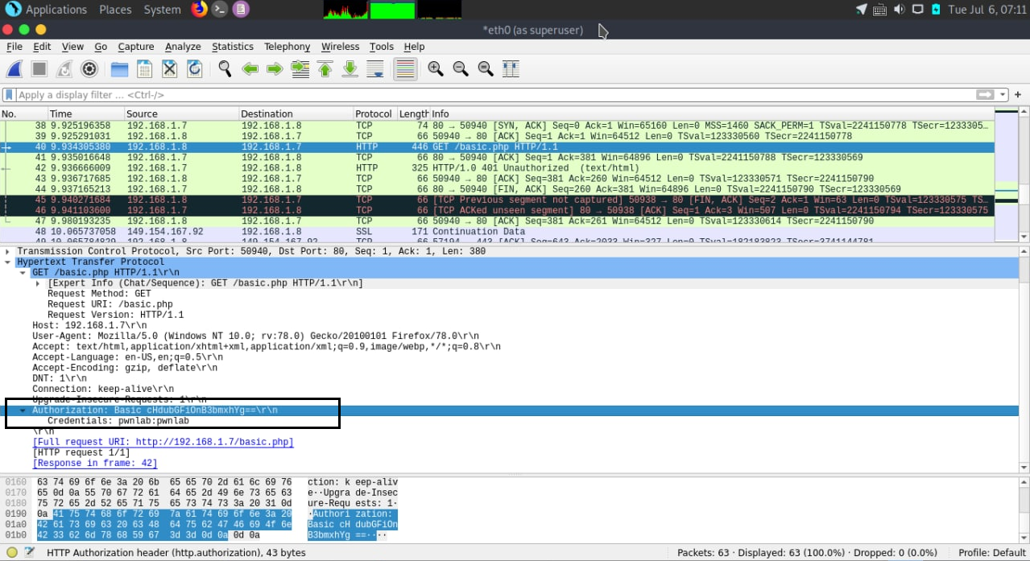Open the Tools menu
Screen dimensions: 1030x561
pyautogui.click(x=382, y=47)
